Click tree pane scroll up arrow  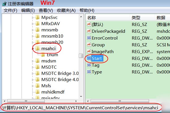(81, 17)
